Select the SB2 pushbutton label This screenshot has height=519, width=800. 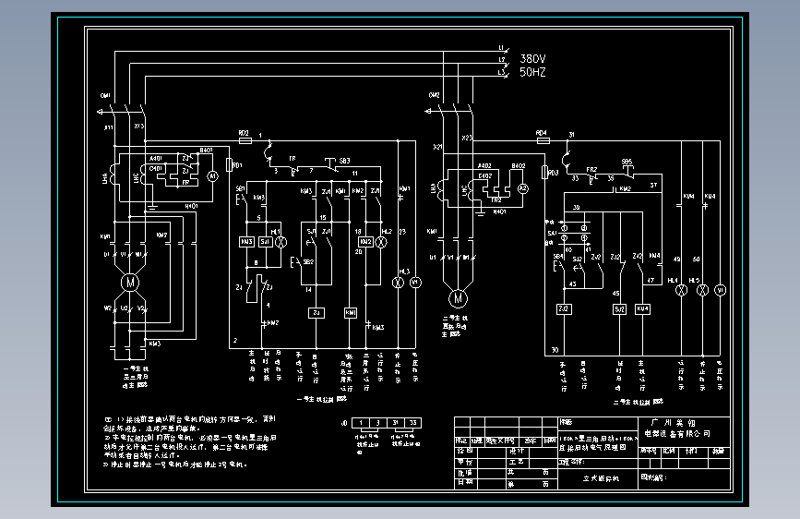click(308, 262)
